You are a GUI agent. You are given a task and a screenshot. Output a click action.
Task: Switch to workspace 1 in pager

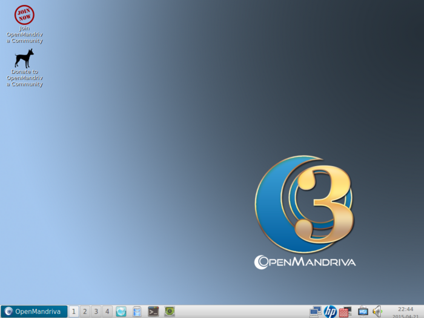pyautogui.click(x=73, y=311)
